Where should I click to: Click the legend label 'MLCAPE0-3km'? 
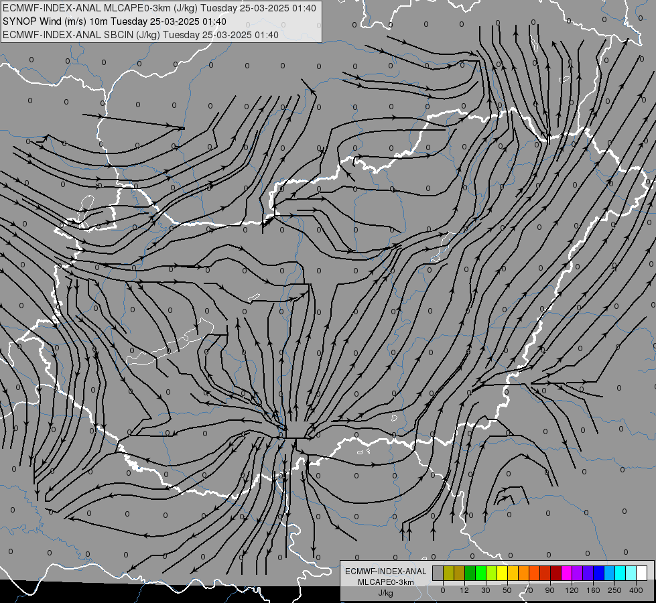386,582
